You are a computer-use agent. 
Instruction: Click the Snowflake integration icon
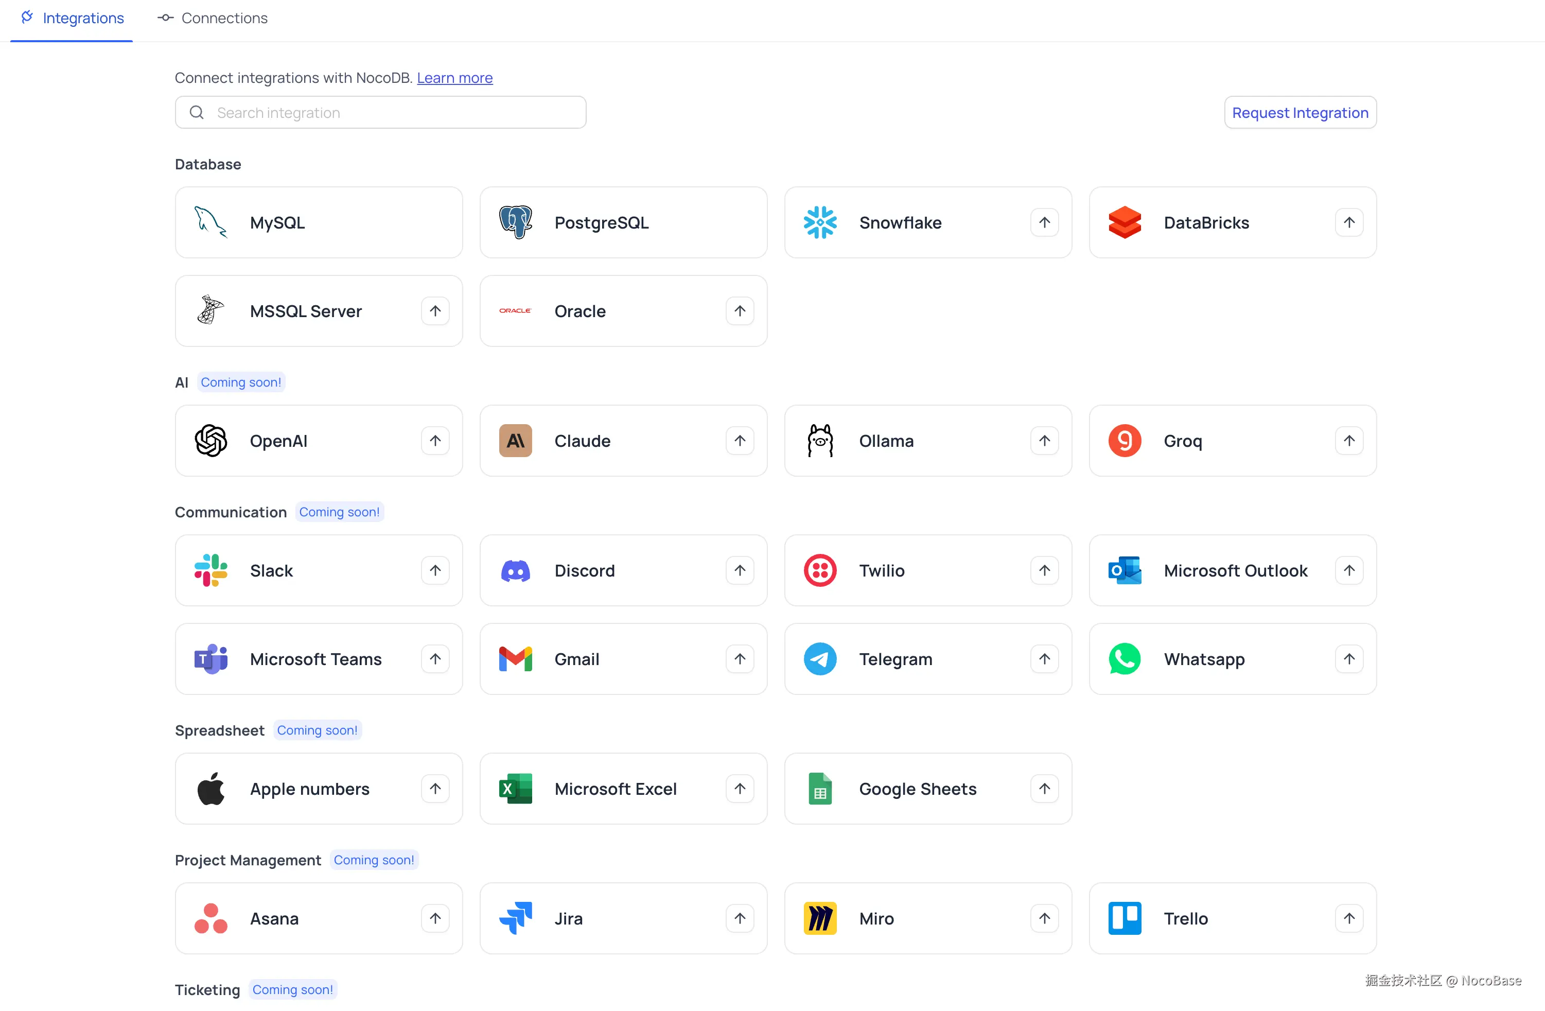[820, 222]
